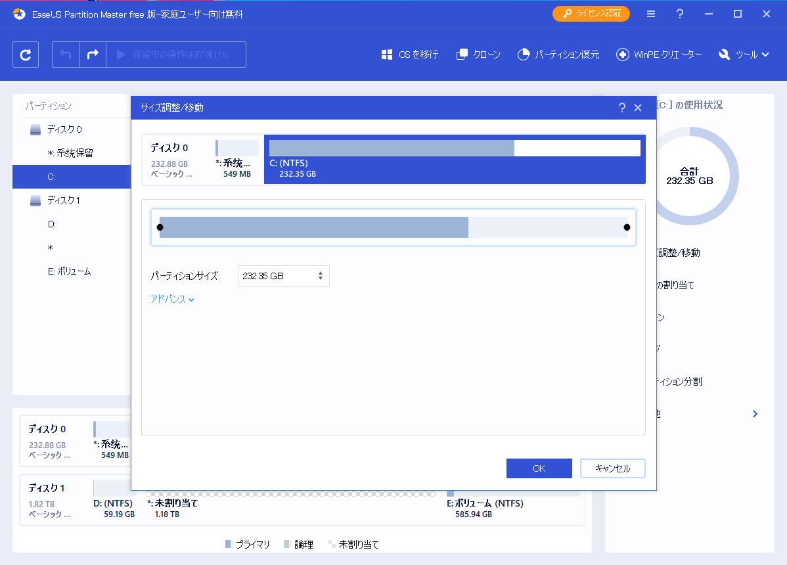The image size is (787, 565).
Task: Click the ディスク 0 label in the bottom disk map
Action: (x=47, y=429)
